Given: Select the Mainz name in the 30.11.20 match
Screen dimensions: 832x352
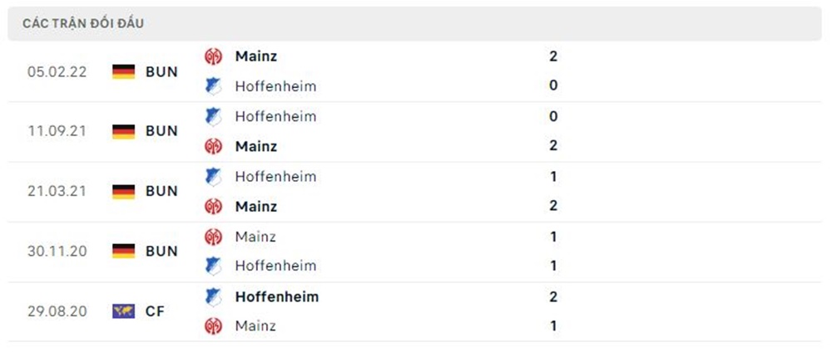Looking at the screenshot, I should (255, 237).
